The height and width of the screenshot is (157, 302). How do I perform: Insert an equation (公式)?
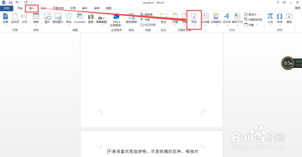coord(270,19)
